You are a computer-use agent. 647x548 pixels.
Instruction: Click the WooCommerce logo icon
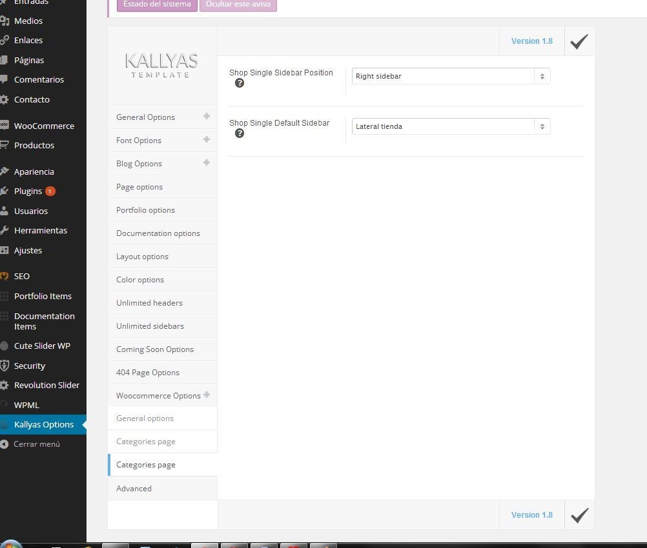[x=5, y=126]
